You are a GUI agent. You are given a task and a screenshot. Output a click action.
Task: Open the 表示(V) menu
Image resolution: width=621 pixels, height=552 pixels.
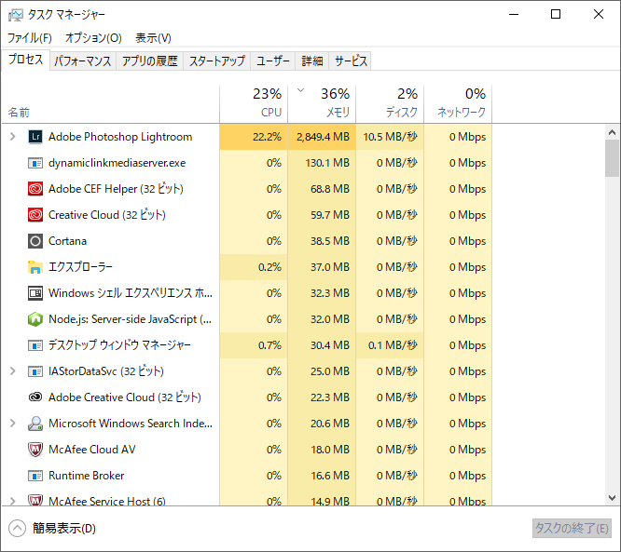pyautogui.click(x=153, y=38)
